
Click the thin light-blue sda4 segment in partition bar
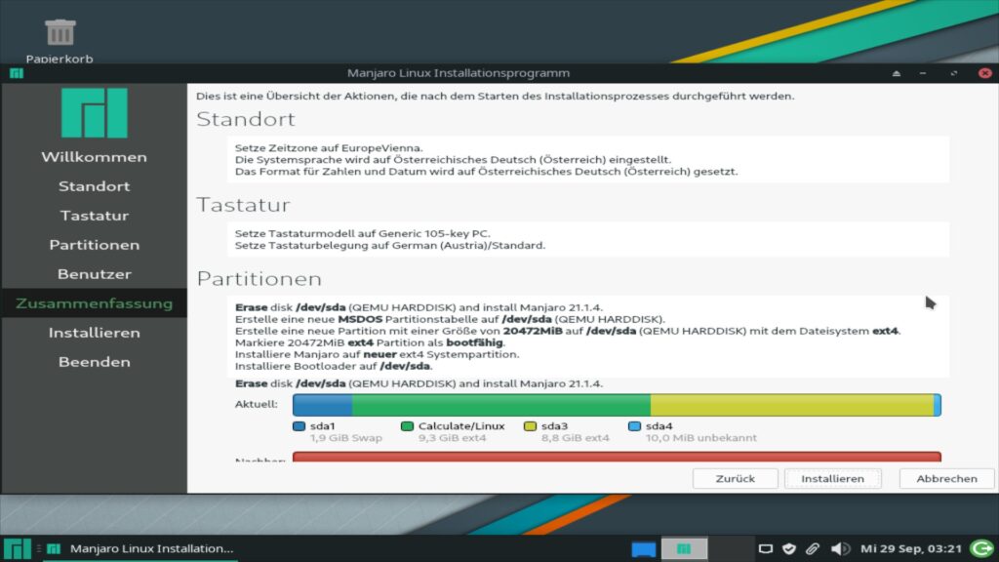(x=938, y=405)
